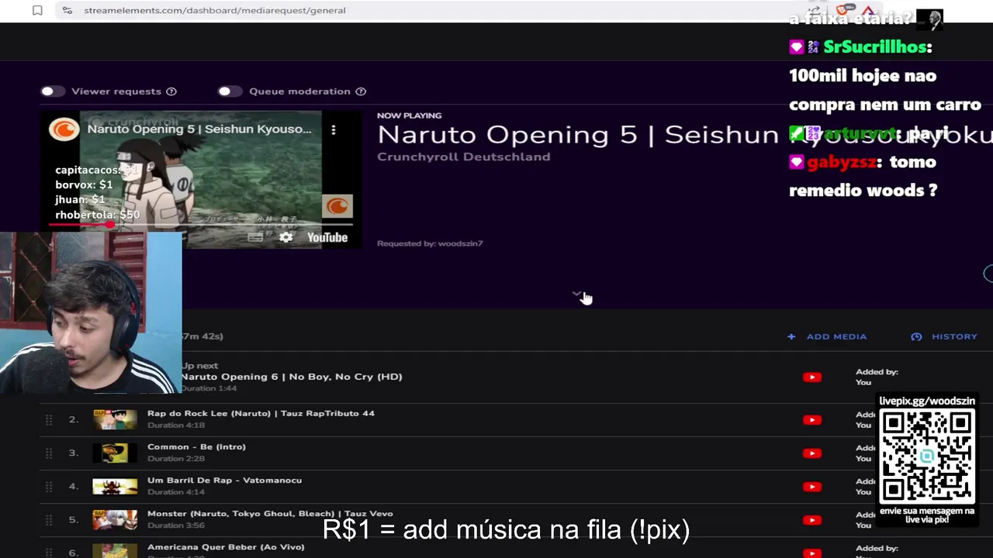Collapse the now playing section chevron
This screenshot has width=993, height=558.
(576, 295)
